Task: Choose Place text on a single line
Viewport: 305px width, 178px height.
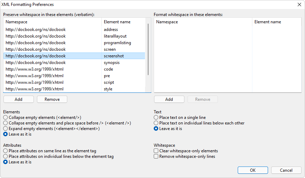Action: click(156, 118)
